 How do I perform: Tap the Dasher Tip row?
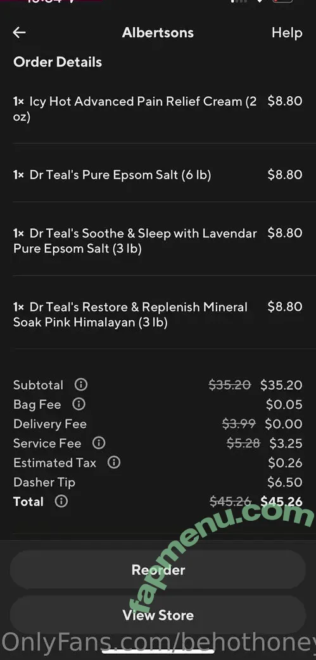pyautogui.click(x=158, y=482)
